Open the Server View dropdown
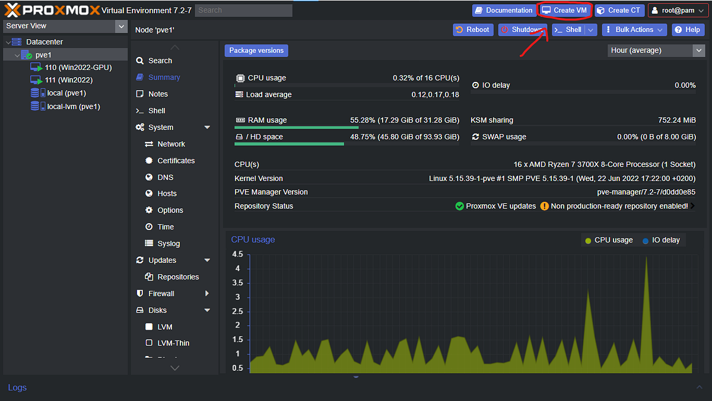The height and width of the screenshot is (401, 712). point(64,26)
